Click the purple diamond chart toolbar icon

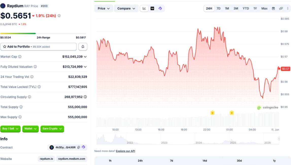point(160,8)
